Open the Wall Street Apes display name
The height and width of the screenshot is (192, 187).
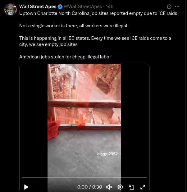click(x=38, y=7)
